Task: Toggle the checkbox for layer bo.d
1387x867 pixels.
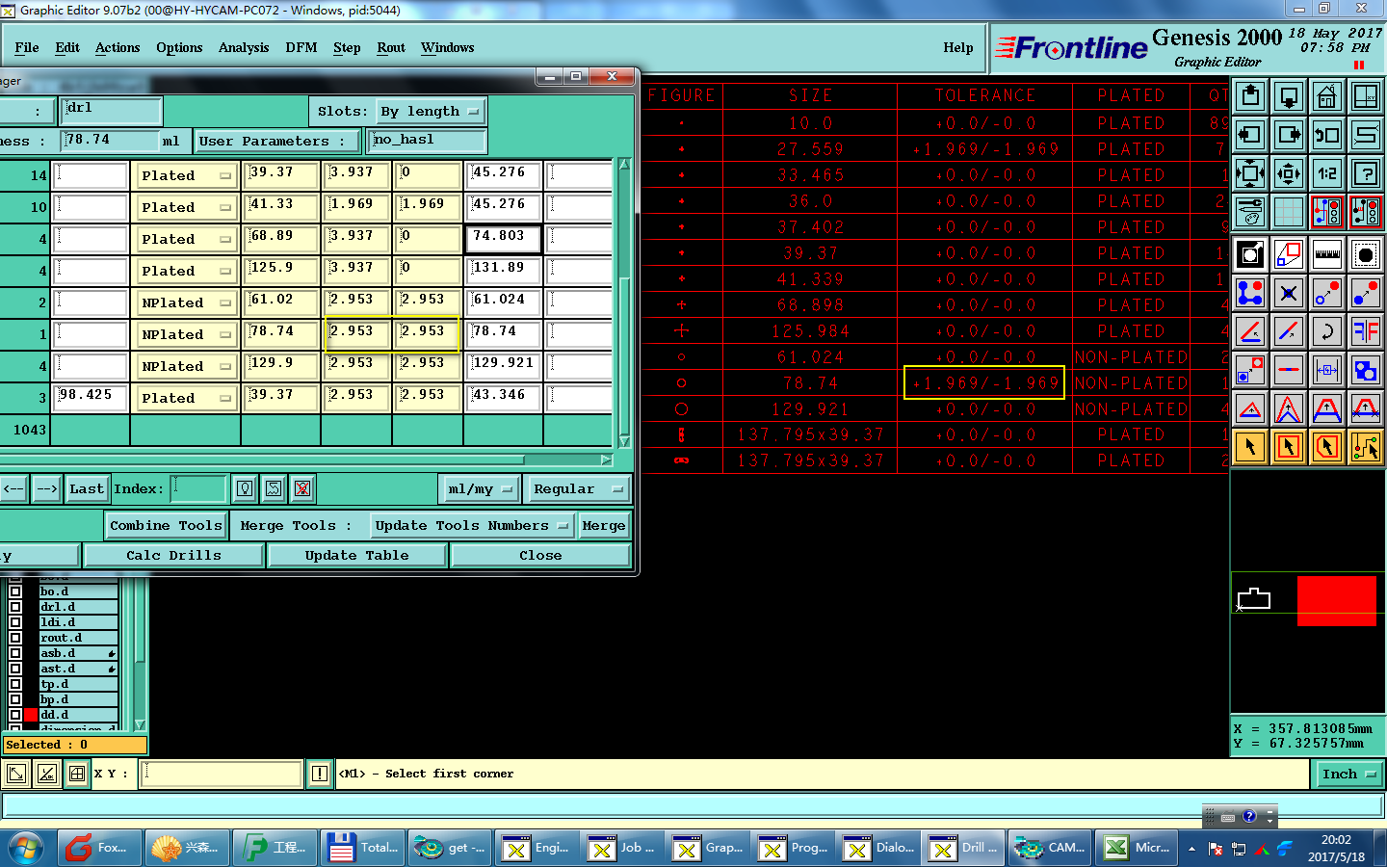Action: [x=15, y=591]
